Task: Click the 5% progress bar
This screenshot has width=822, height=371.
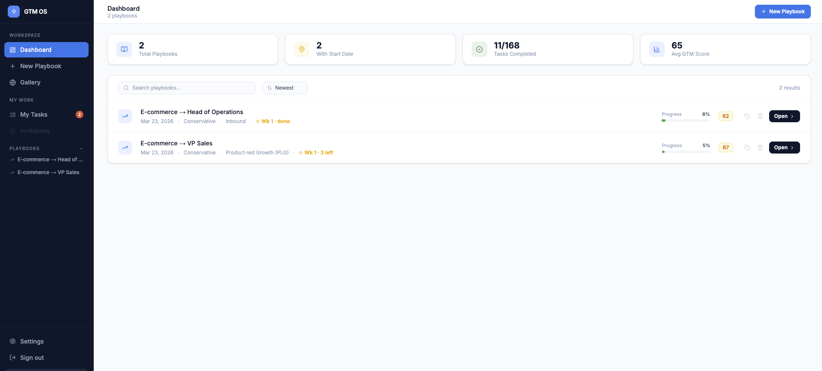Action: 686,152
